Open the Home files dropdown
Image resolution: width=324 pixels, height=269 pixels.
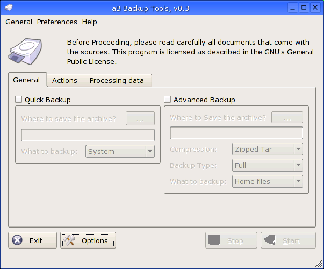[268, 181]
